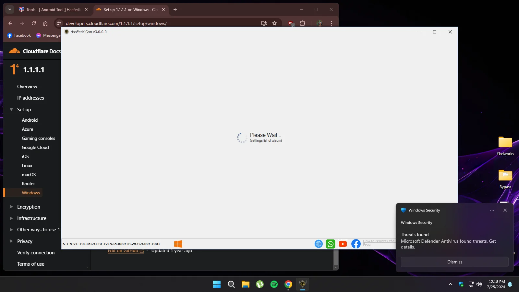
Task: Bookmark this page with the star icon
Action: (274, 23)
